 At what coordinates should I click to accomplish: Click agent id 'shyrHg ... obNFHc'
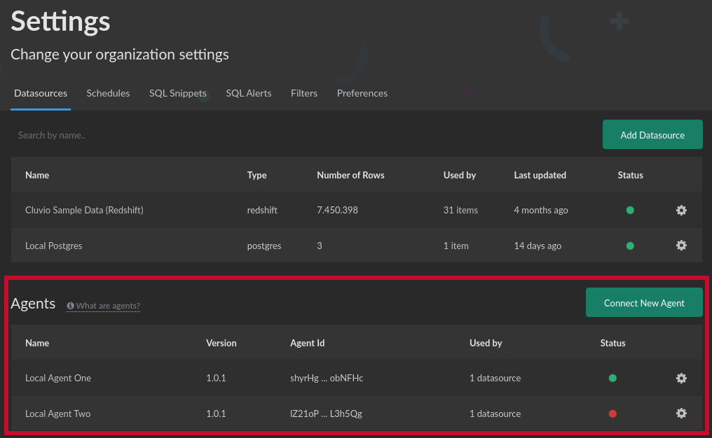tap(327, 378)
